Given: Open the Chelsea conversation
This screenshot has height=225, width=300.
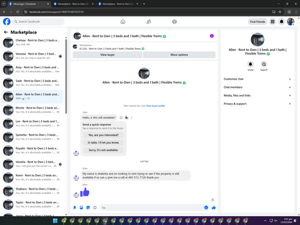Looking at the screenshot, I should tap(32, 43).
